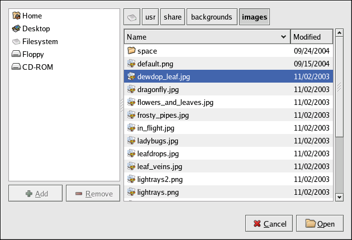Screen dimensions: 352x240
Task: Click the default.png file icon
Action: point(131,64)
